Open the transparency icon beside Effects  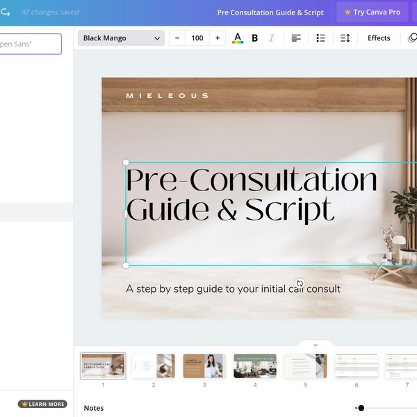tap(412, 38)
